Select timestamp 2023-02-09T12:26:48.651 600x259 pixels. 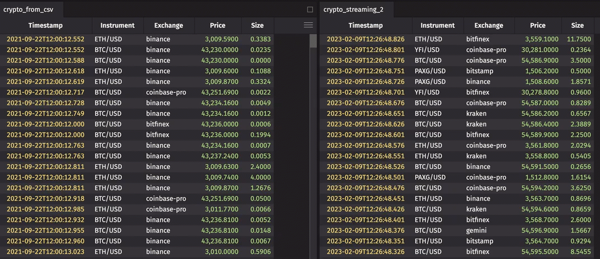pos(365,114)
